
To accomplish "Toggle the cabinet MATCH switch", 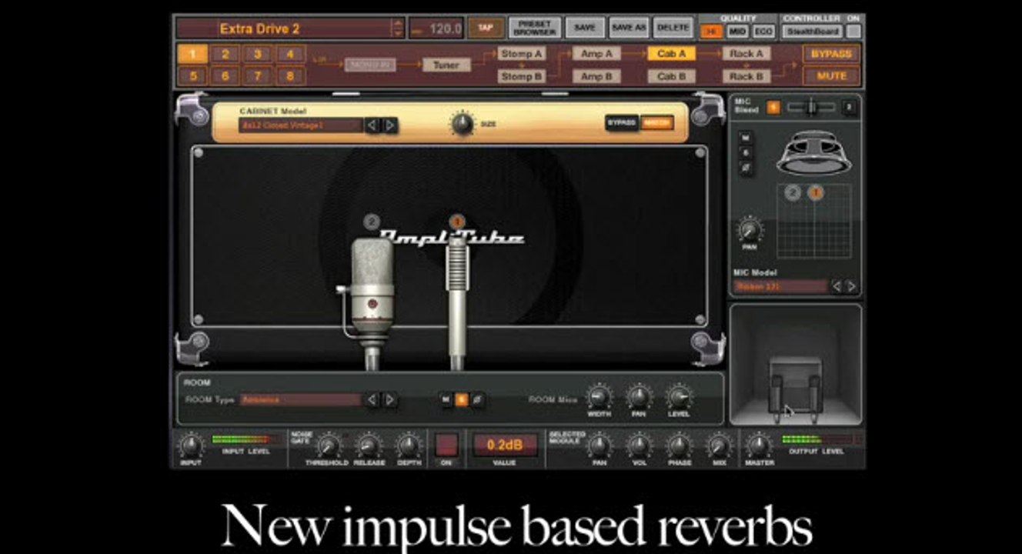I will (x=656, y=123).
